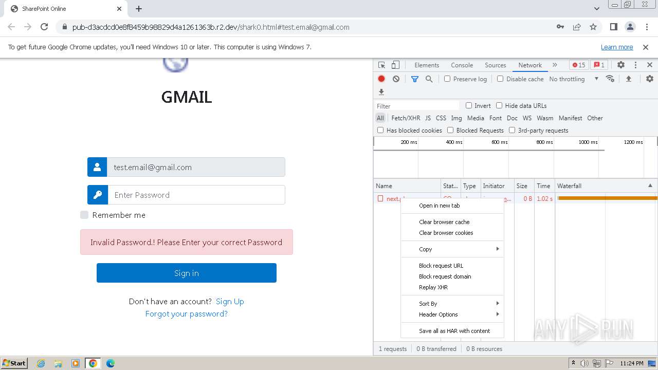Check Blocked Requests checkbox
The height and width of the screenshot is (370, 658).
(x=450, y=130)
